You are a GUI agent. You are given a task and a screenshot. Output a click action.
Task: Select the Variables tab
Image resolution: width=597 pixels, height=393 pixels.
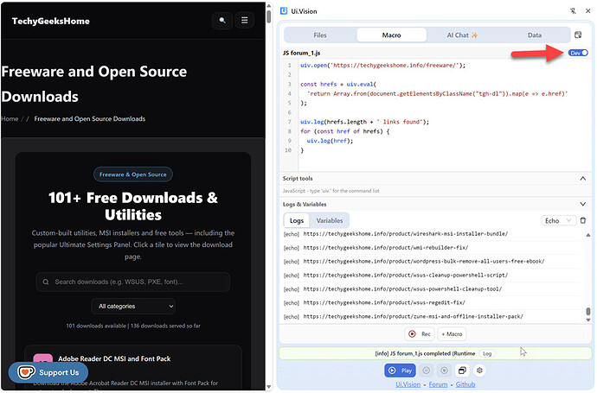(330, 220)
